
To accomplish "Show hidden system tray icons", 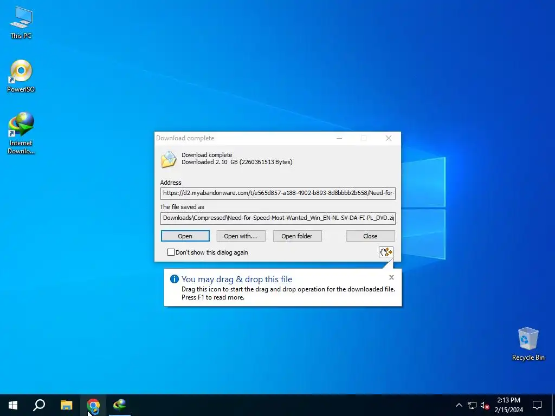I will pos(459,405).
